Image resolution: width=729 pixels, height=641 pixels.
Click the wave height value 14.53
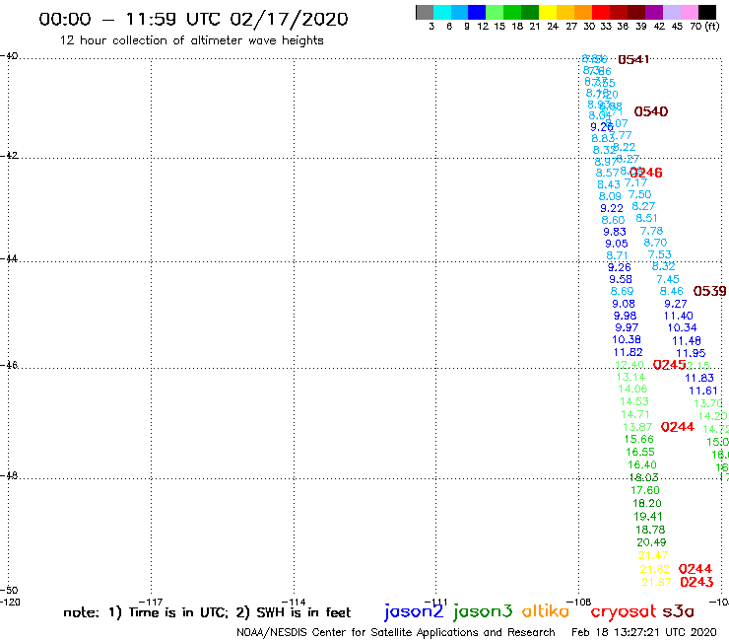(634, 401)
